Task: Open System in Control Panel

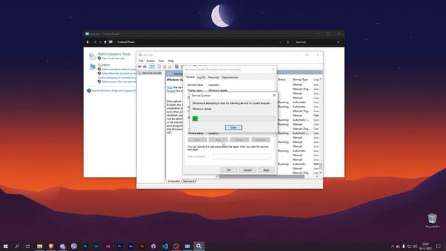Action: (x=104, y=65)
